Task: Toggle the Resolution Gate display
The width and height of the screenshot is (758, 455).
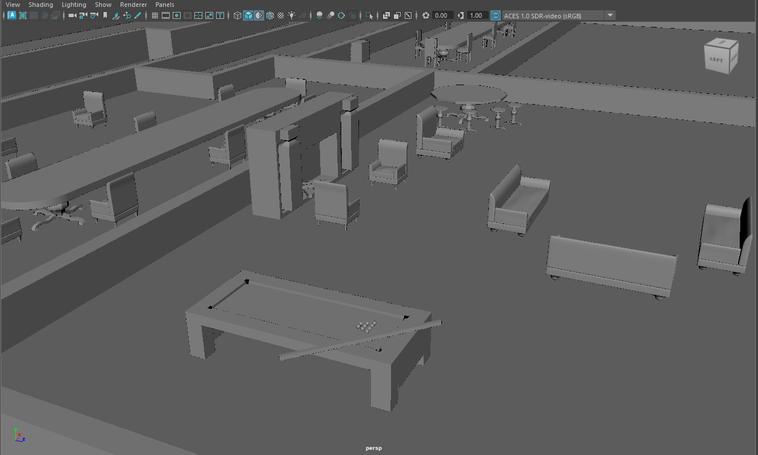Action: coord(177,15)
